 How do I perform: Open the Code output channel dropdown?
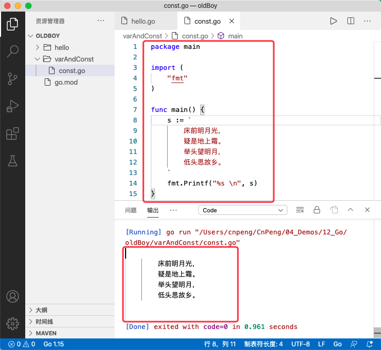click(x=243, y=210)
